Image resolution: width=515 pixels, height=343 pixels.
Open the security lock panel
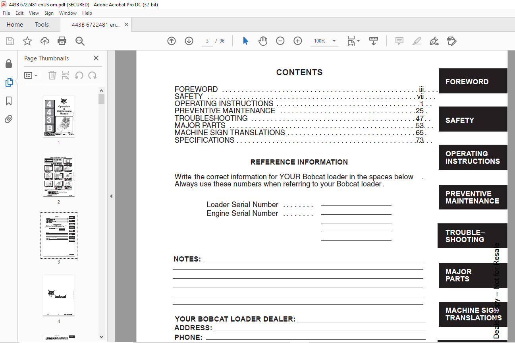coord(9,64)
